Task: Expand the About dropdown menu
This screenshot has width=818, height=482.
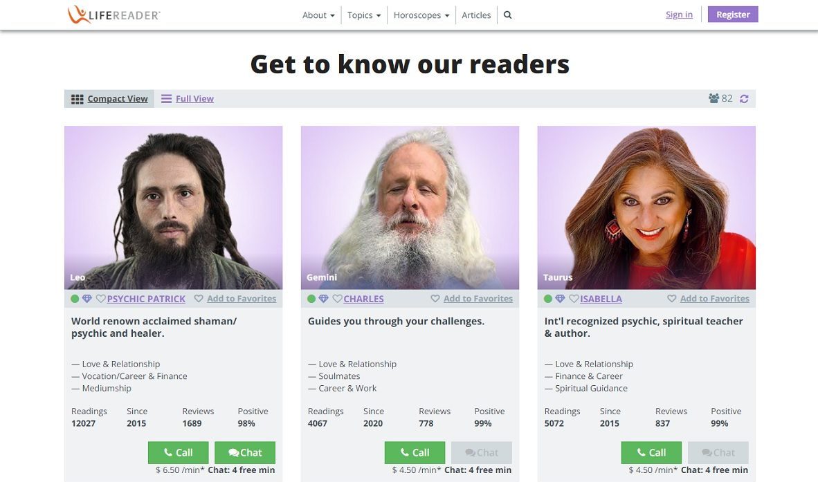Action: click(x=318, y=15)
